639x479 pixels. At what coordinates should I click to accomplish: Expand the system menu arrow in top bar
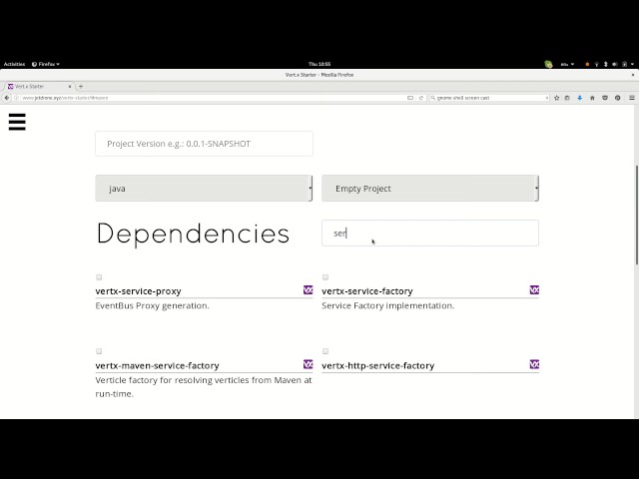[x=632, y=64]
